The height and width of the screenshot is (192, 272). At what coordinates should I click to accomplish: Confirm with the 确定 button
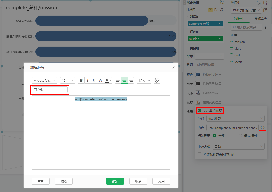tap(115, 181)
